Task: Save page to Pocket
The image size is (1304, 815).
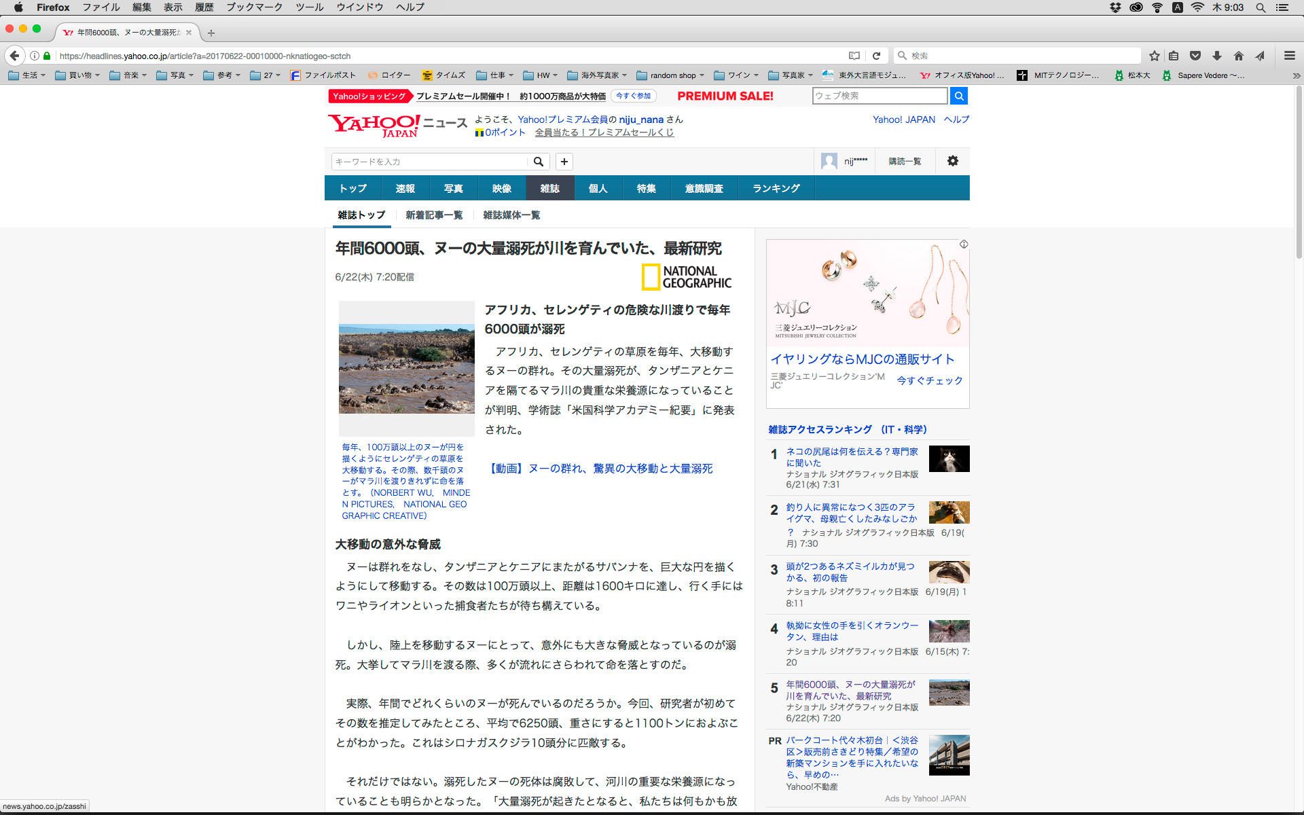Action: (1195, 56)
